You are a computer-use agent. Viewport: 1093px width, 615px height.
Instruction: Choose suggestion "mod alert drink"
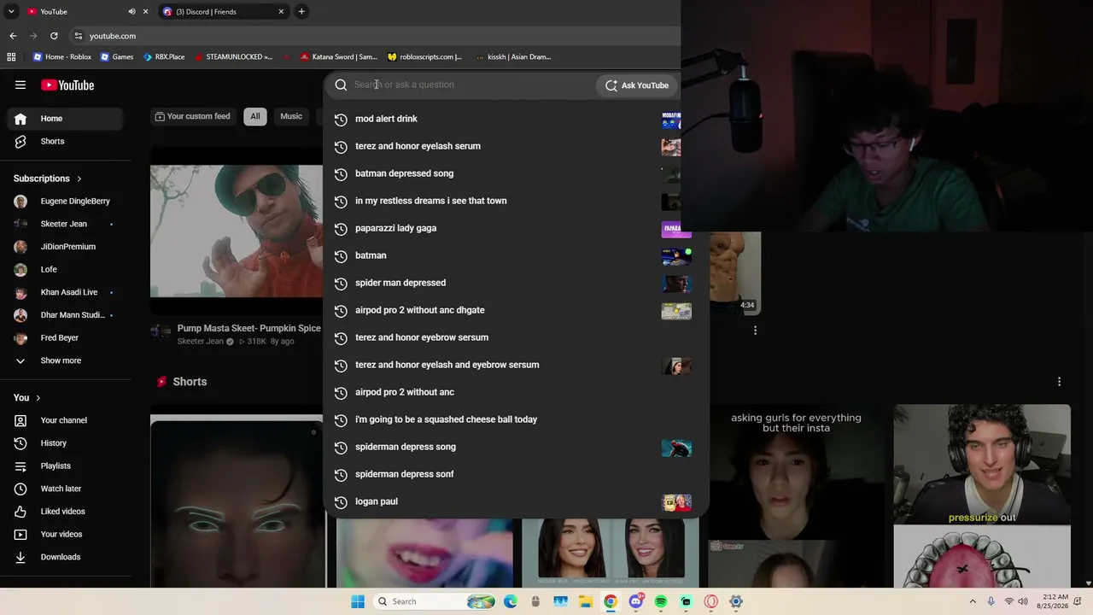point(516,119)
